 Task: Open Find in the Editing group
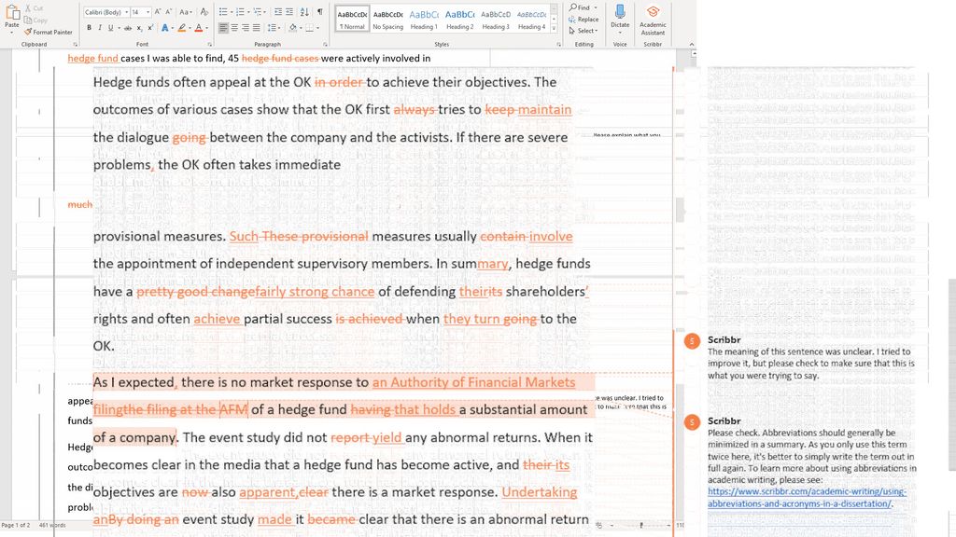582,7
